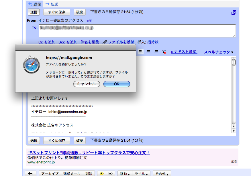Click the https://mail.google.com dialog heading

point(69,58)
